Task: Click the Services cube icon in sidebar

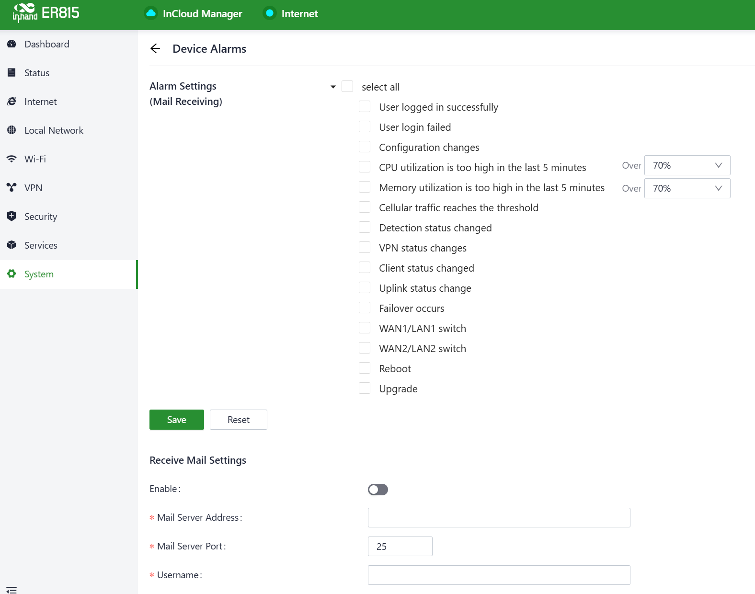Action: pyautogui.click(x=12, y=245)
